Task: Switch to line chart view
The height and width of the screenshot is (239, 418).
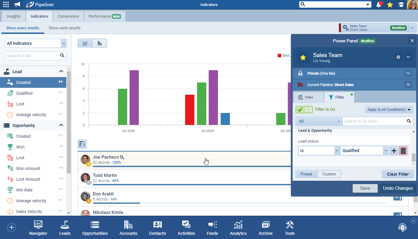Action: point(85,43)
